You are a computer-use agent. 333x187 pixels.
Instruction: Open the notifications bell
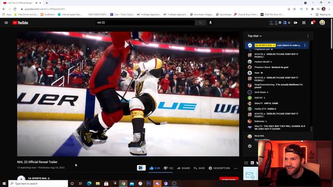pyautogui.click(x=312, y=23)
